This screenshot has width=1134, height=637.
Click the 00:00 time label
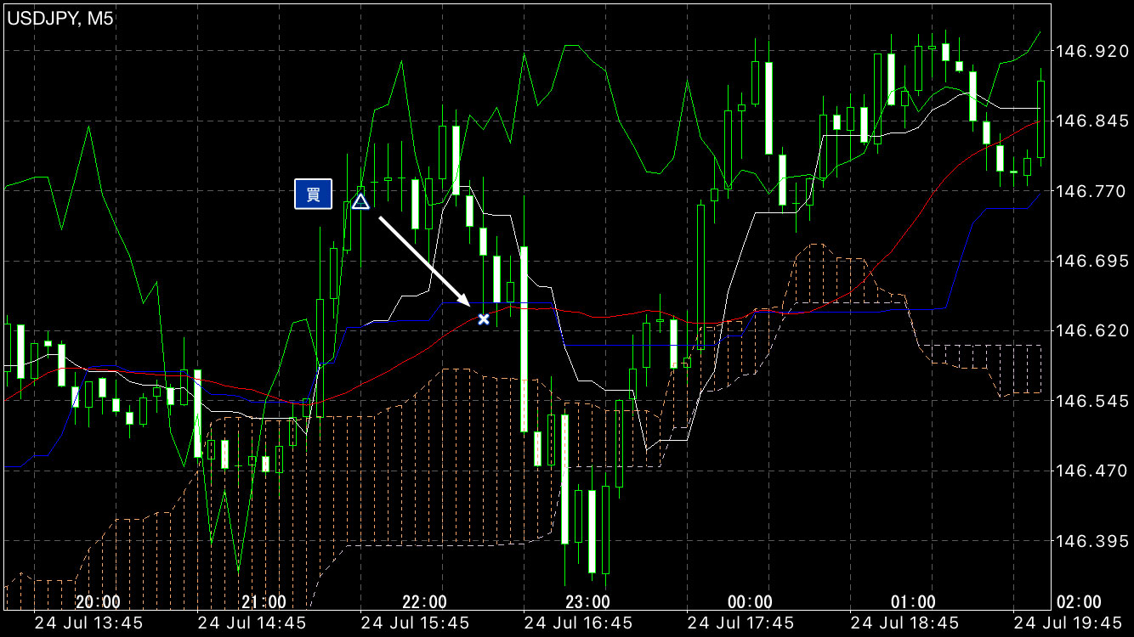coord(751,602)
